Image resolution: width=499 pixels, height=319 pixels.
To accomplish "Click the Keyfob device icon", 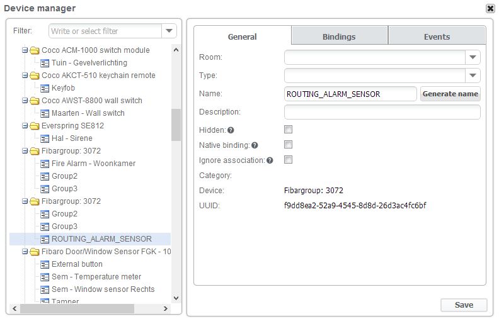I will (x=45, y=88).
